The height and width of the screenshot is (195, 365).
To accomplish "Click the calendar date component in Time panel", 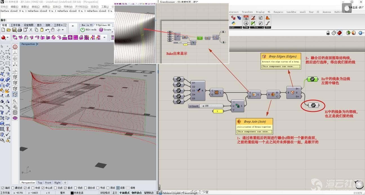I will 246,18.
